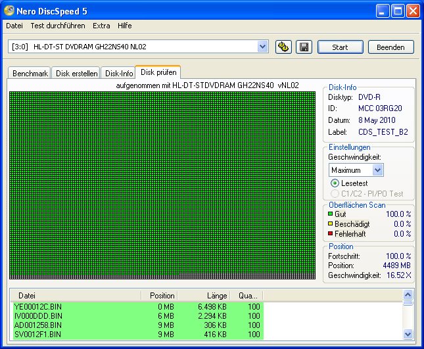Click the disk ID value MCC 03RG20
424x349 pixels.
[x=380, y=108]
